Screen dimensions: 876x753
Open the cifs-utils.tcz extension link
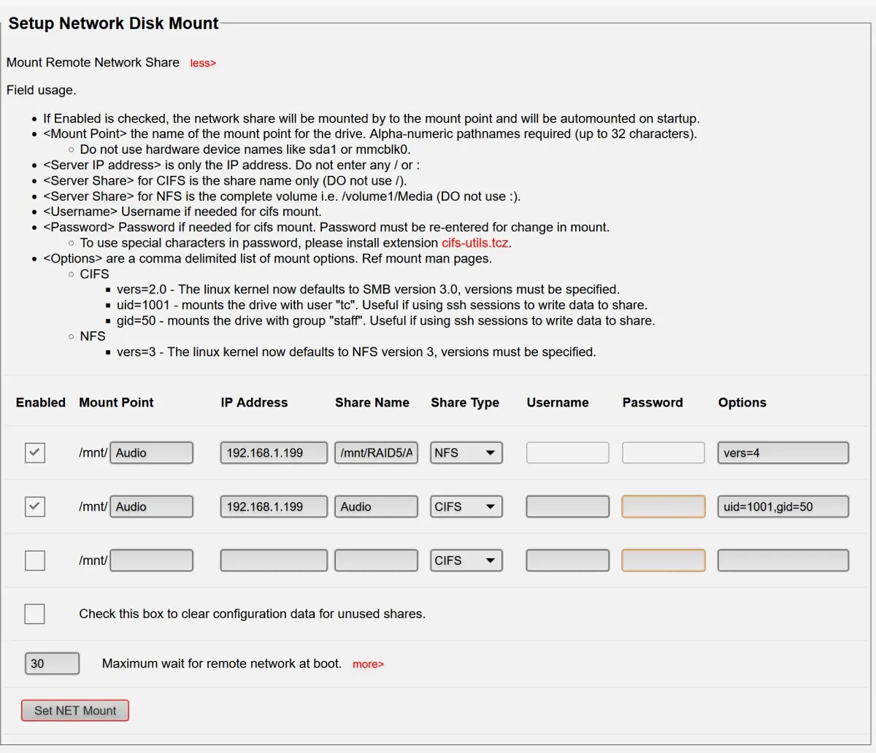tap(475, 243)
